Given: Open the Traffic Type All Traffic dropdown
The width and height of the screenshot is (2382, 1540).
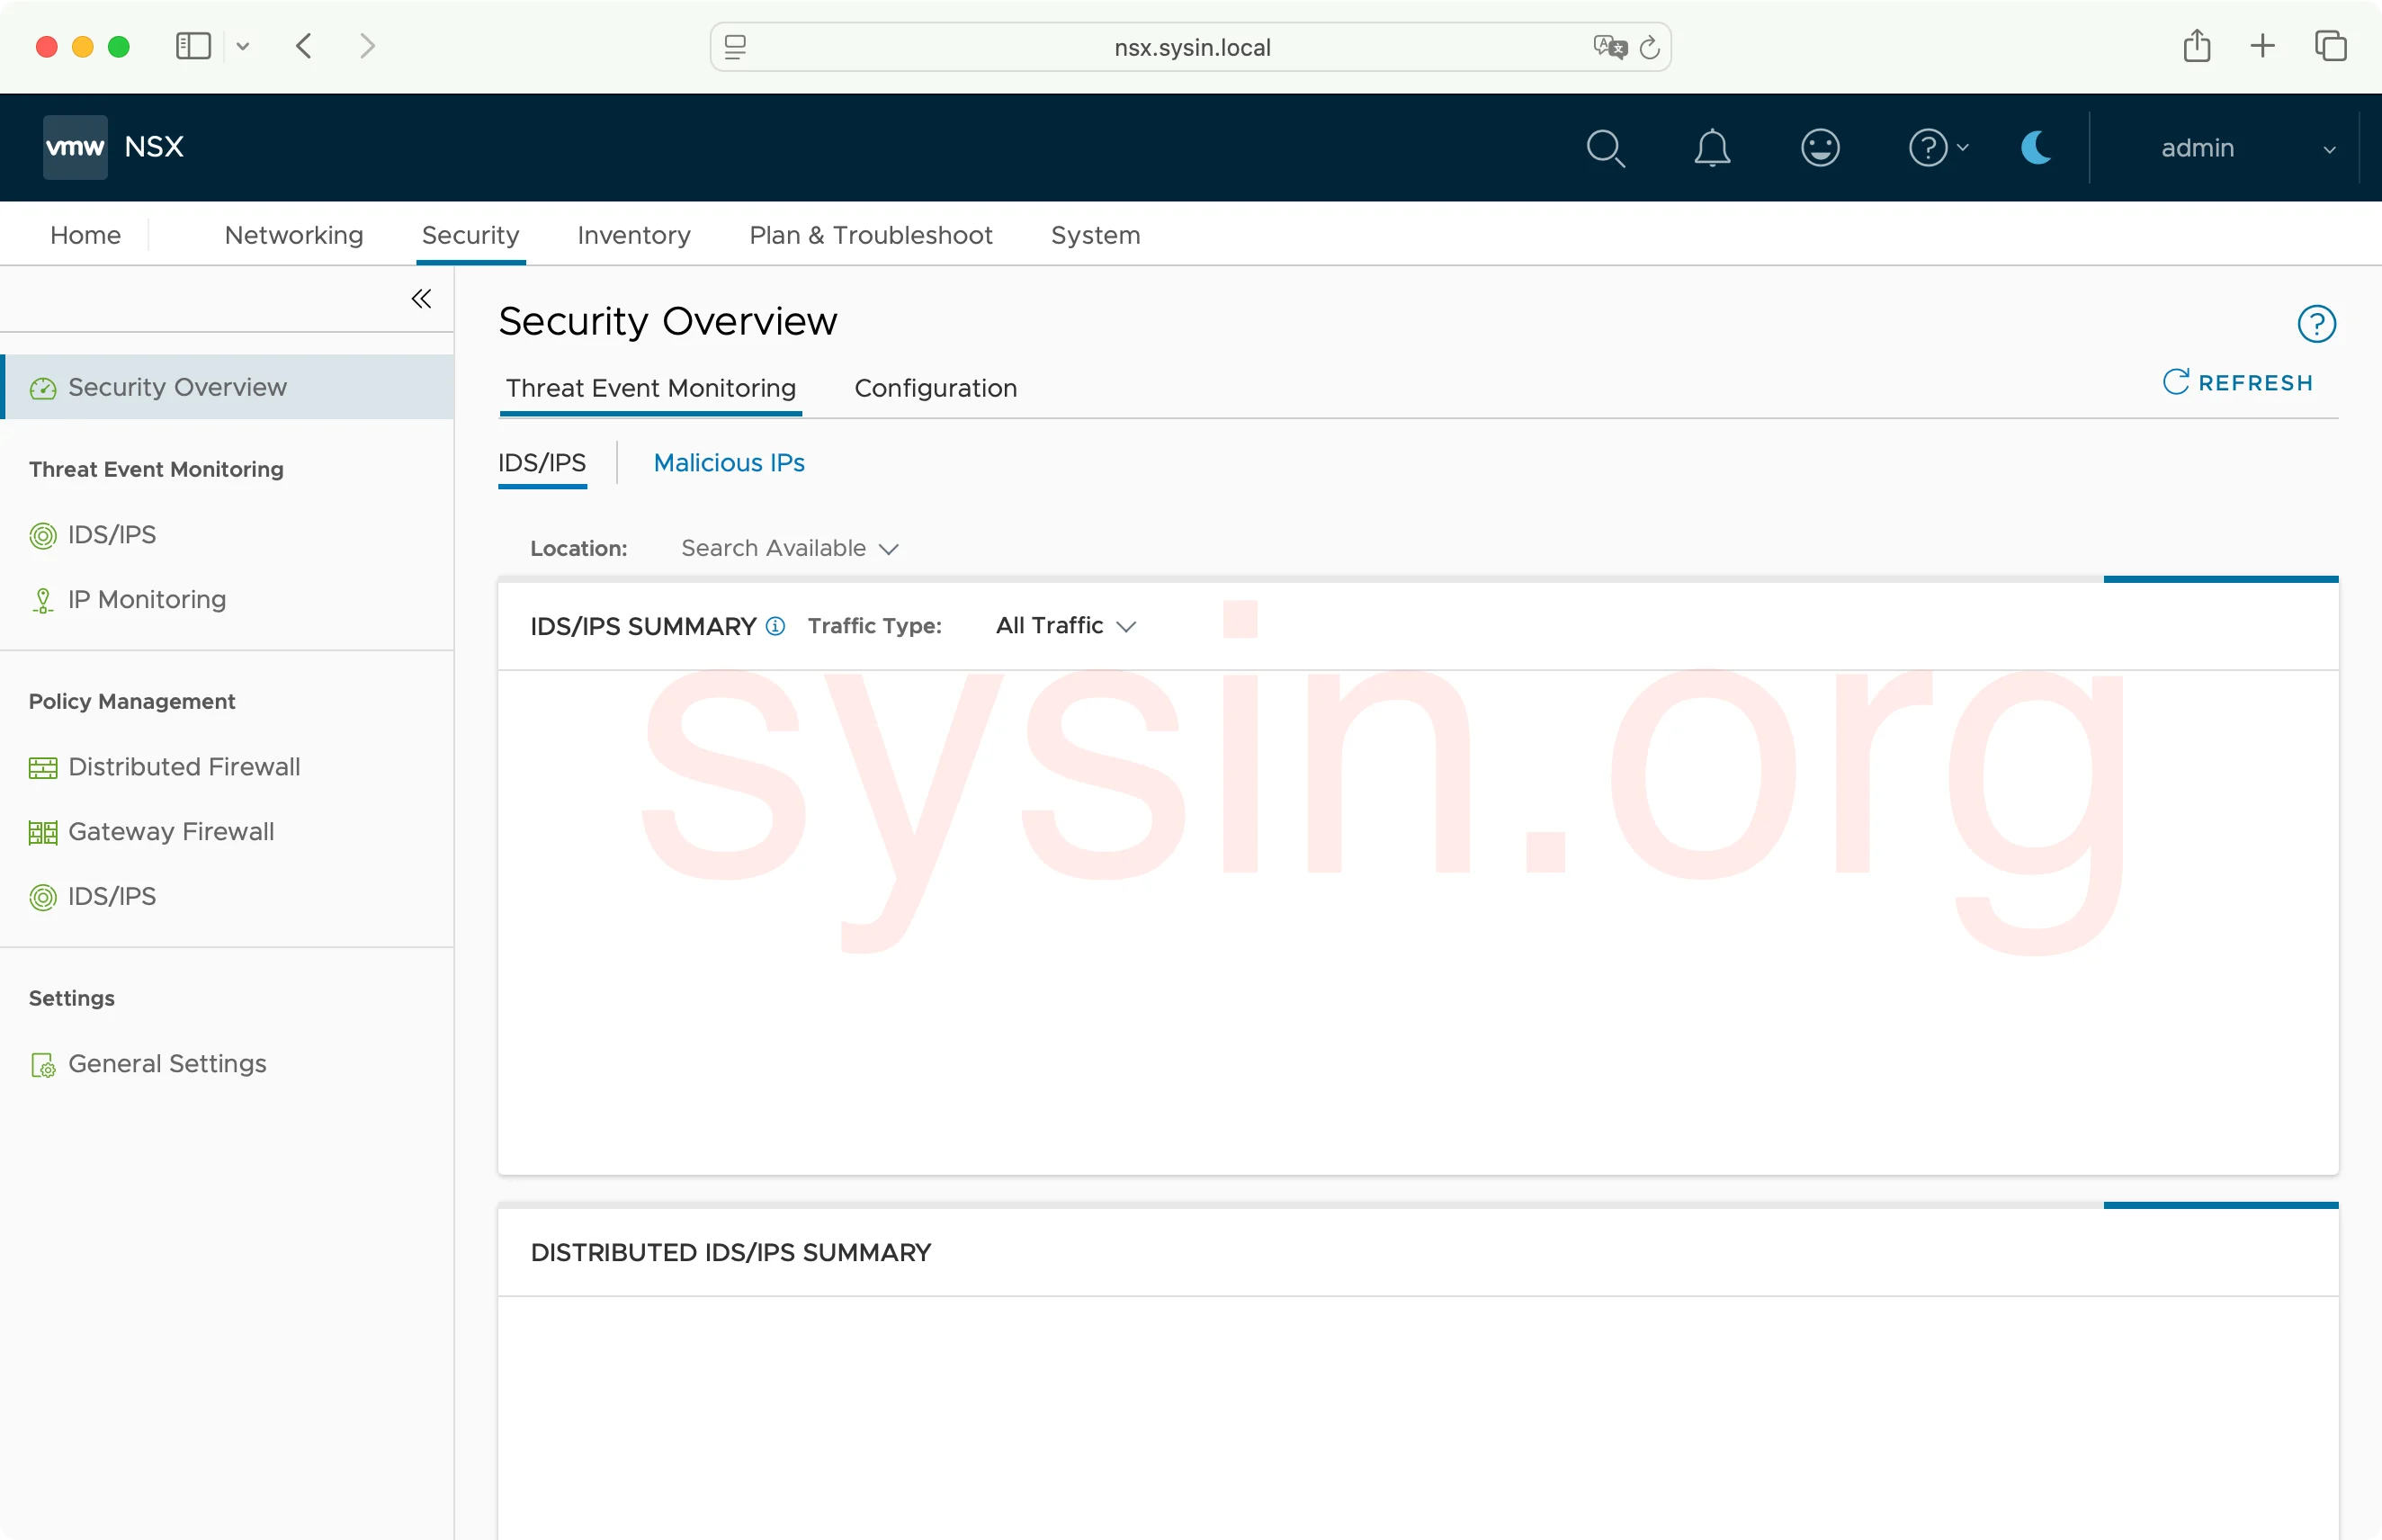Looking at the screenshot, I should pos(1065,626).
